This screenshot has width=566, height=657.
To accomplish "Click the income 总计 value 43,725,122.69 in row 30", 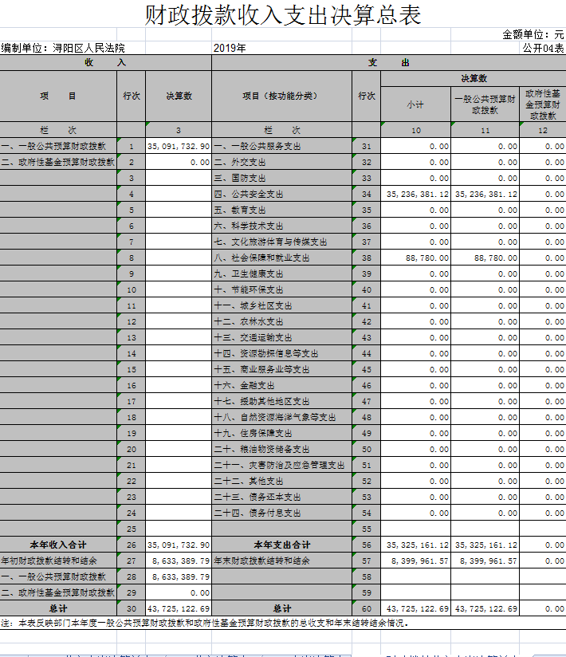I will pos(179,609).
